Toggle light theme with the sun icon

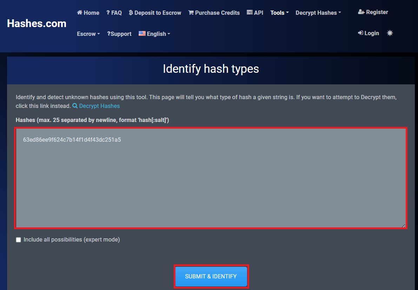tap(390, 33)
